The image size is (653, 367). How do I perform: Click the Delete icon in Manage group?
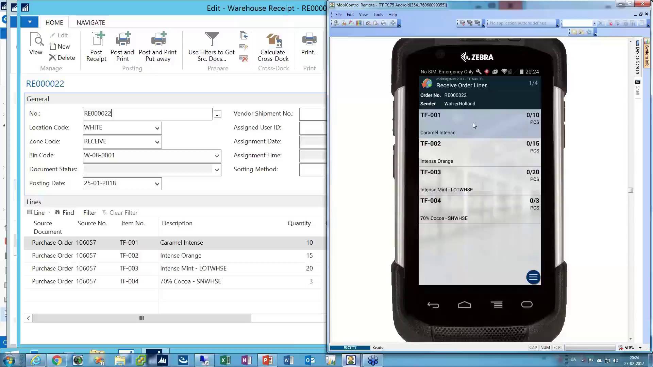pos(62,57)
